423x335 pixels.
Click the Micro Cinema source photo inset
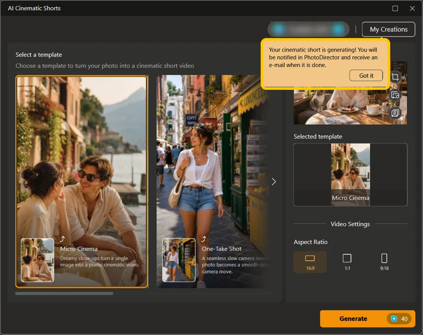[38, 260]
